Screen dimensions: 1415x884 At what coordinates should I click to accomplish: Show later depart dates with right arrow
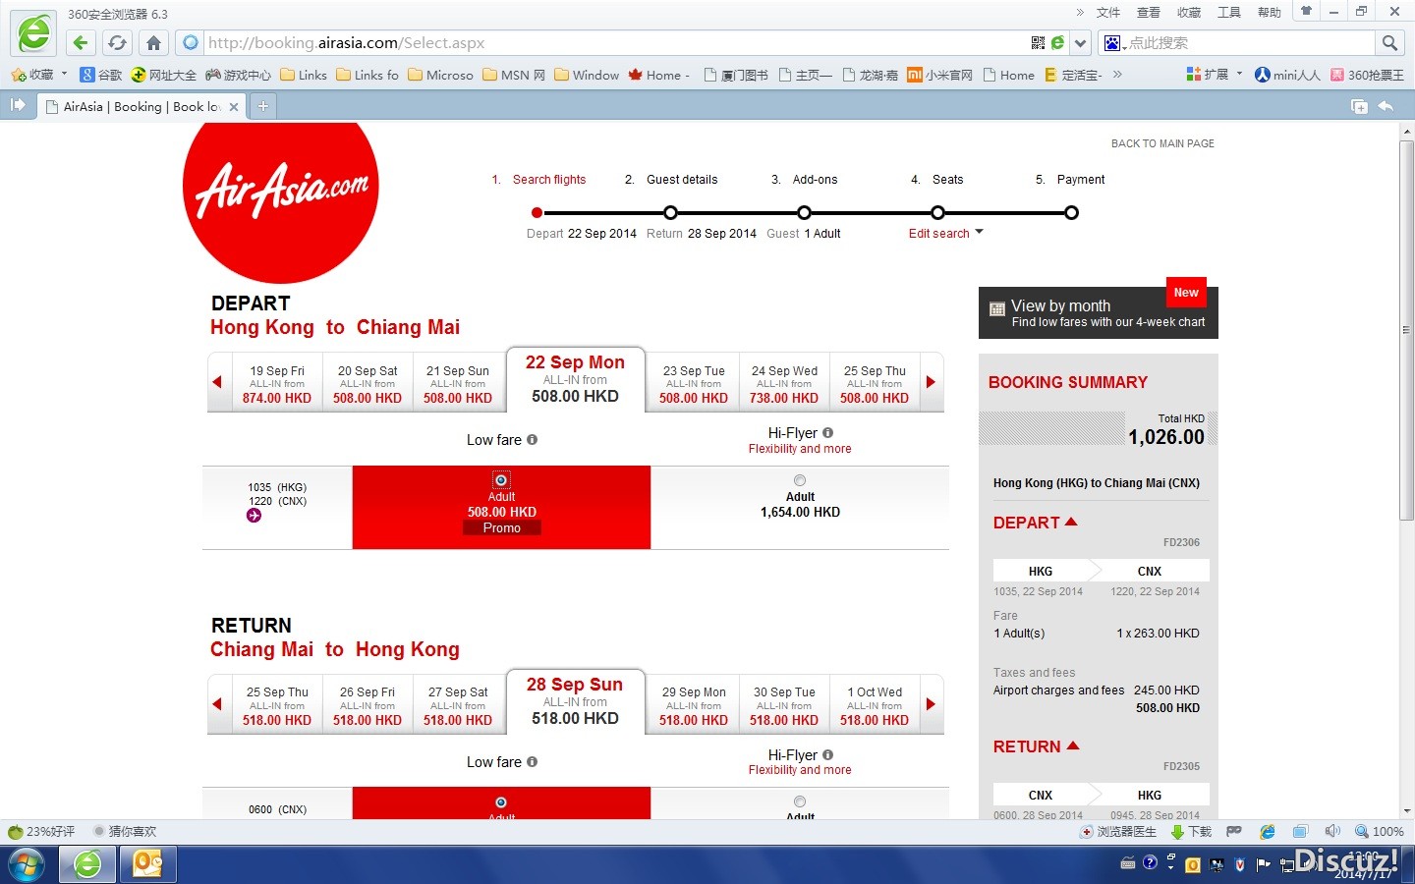pyautogui.click(x=931, y=382)
